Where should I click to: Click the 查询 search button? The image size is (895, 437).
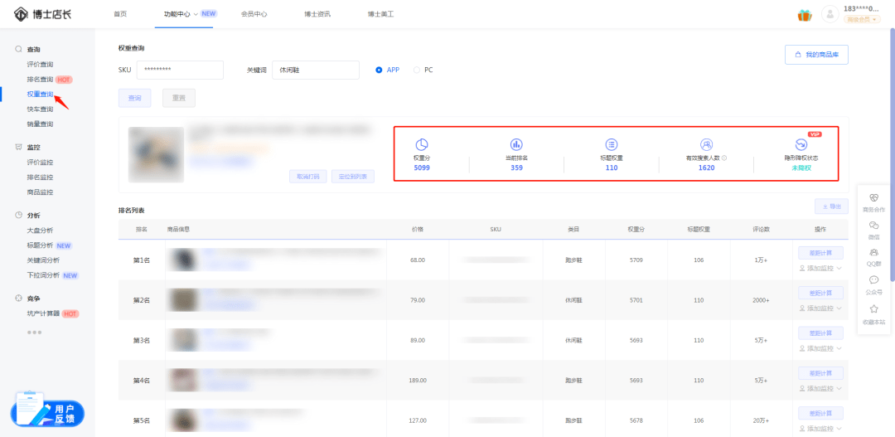(135, 98)
